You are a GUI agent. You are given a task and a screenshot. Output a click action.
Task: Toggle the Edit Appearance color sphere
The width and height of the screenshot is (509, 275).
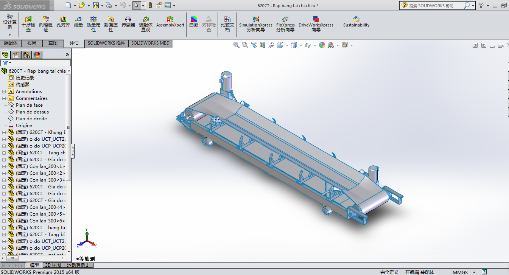[322, 45]
